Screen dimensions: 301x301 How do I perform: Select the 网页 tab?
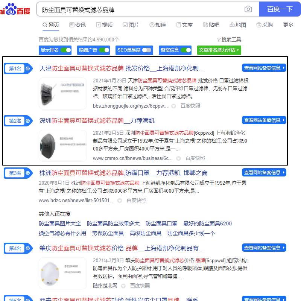pyautogui.click(x=51, y=25)
